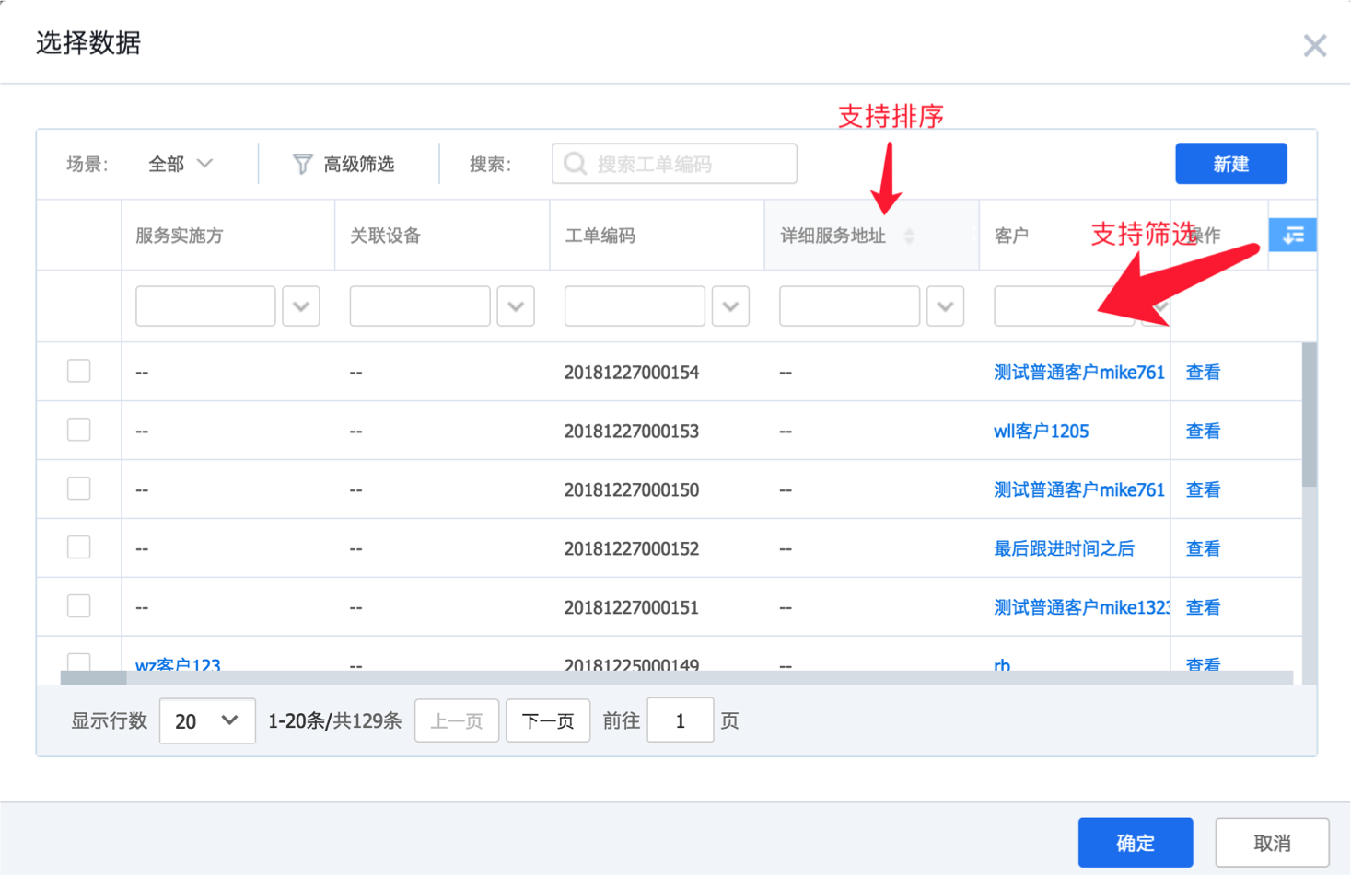
Task: Open customer link 最后跟进时间之后
Action: 1064,549
